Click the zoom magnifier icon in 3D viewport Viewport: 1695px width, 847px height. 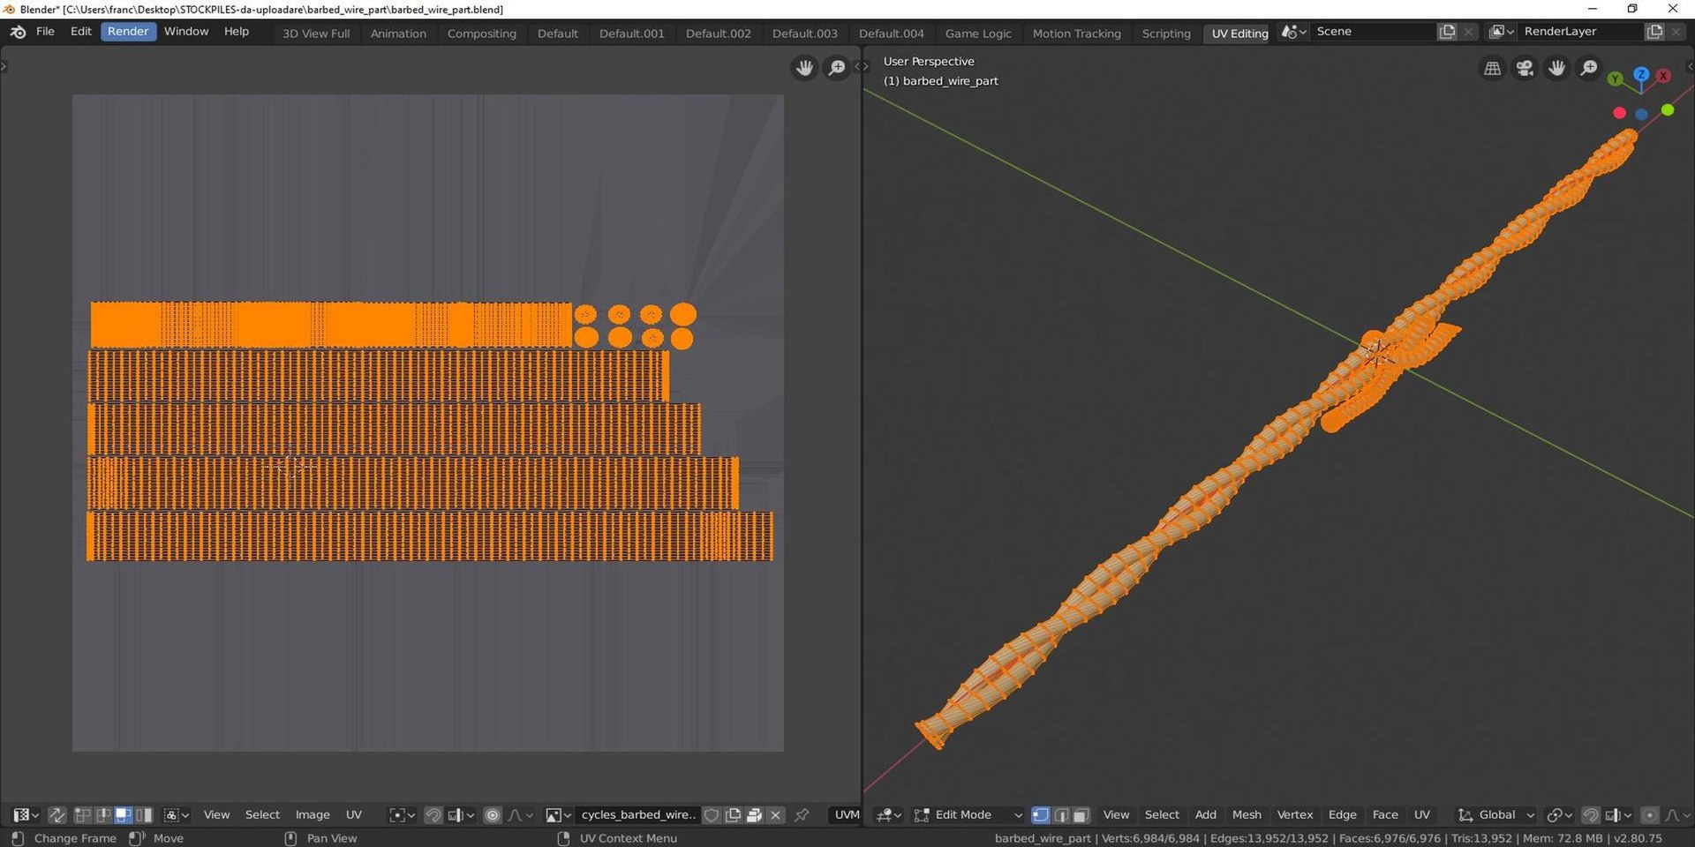1589,68
